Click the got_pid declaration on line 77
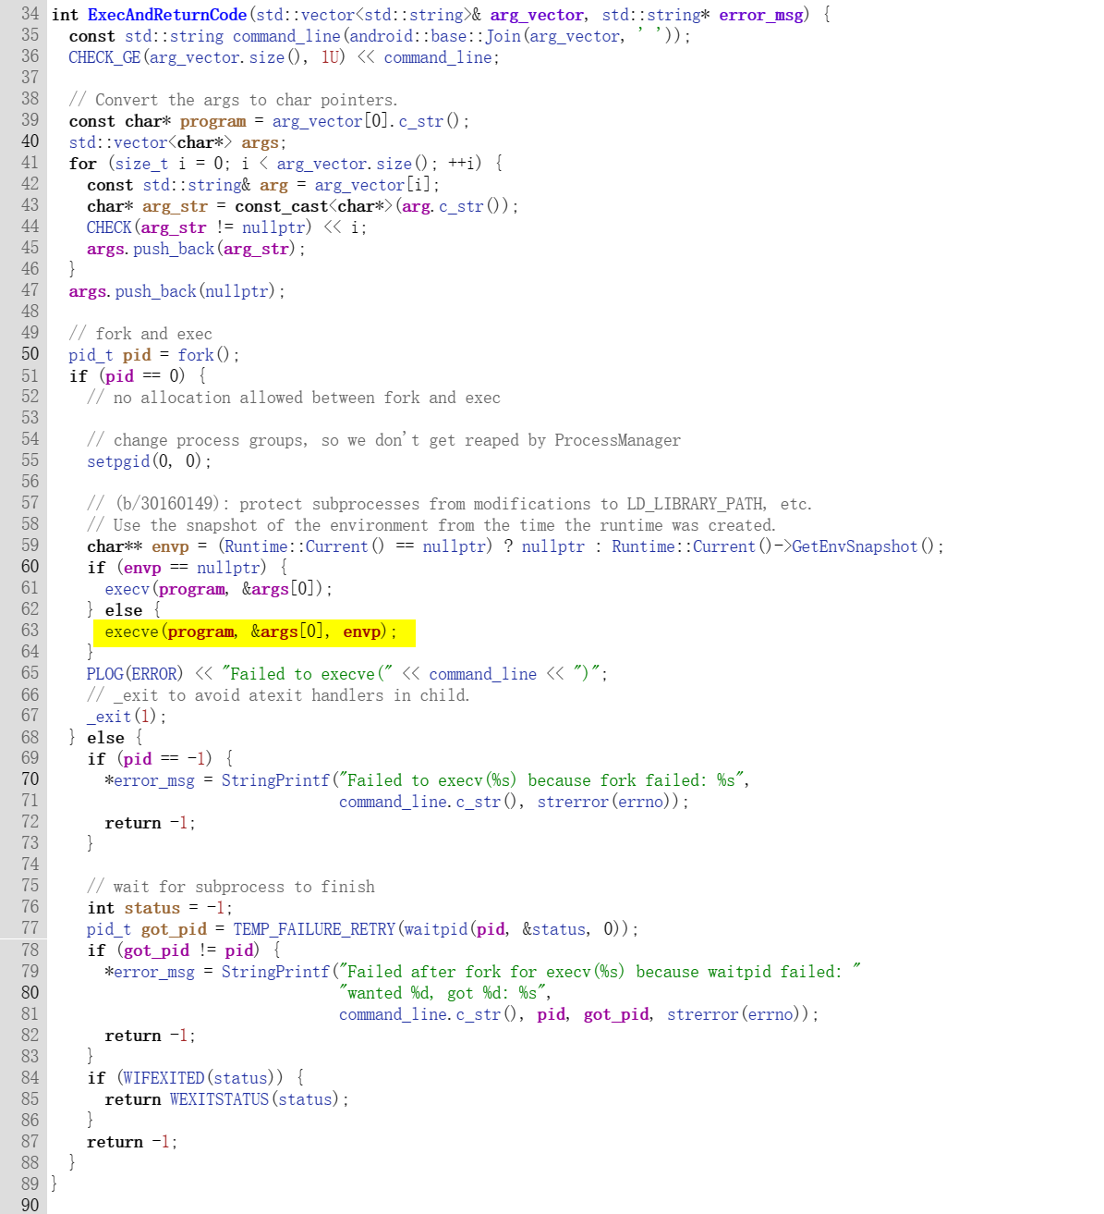 [x=174, y=929]
